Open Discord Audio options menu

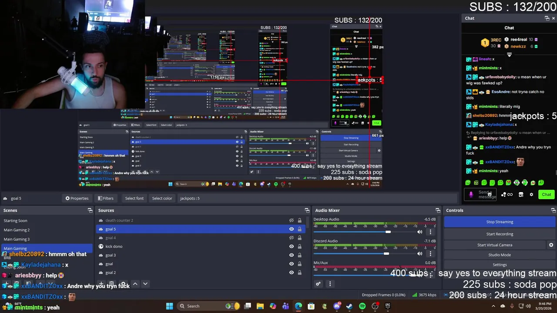[x=430, y=253]
